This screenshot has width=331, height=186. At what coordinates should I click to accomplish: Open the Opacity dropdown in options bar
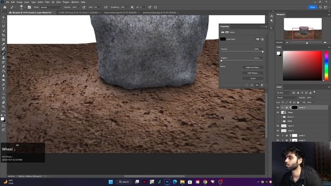(79, 7)
